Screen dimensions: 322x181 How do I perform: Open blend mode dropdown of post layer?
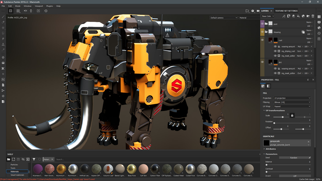click(309, 22)
